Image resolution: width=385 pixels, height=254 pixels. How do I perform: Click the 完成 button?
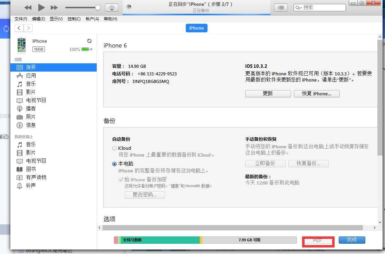352,240
